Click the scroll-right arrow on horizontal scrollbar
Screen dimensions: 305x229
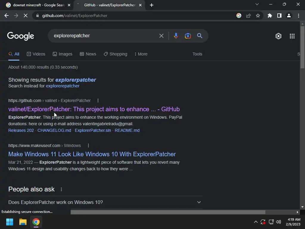(x=298, y=212)
